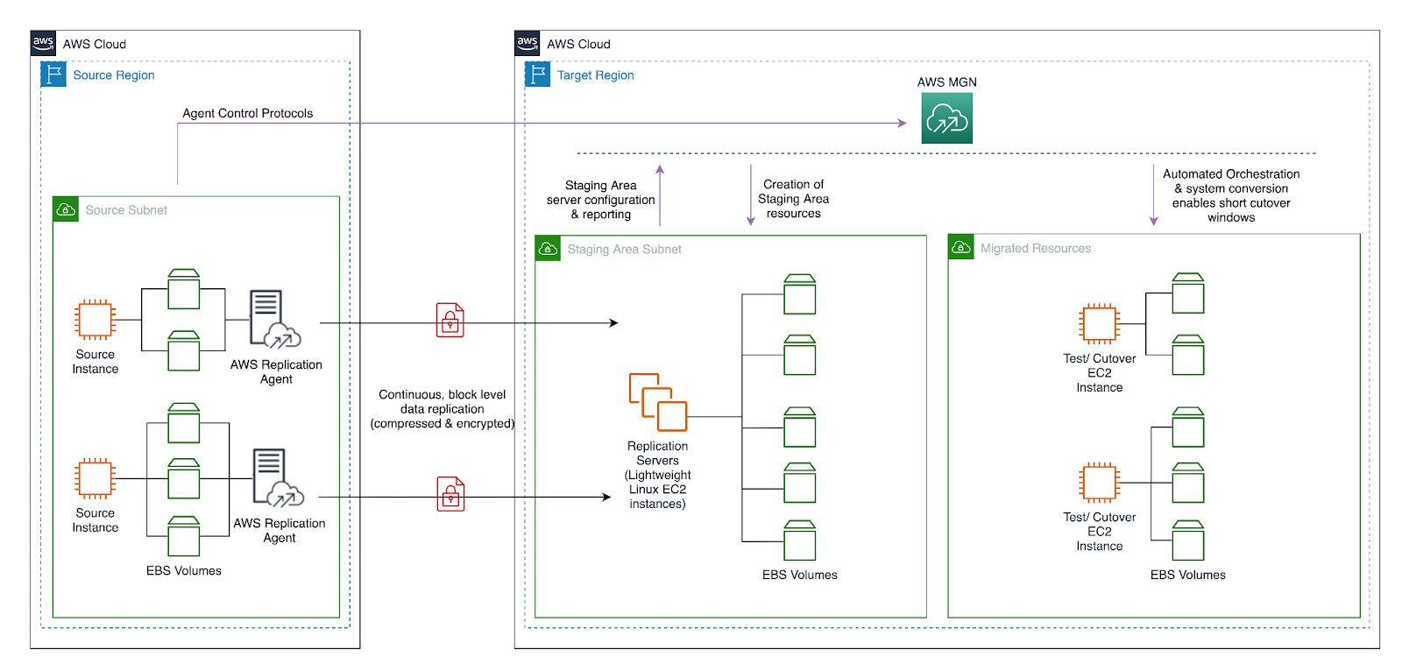Viewport: 1402px width, 671px height.
Task: Click the lower 'AWS Replication Agent' label
Action: [x=280, y=531]
